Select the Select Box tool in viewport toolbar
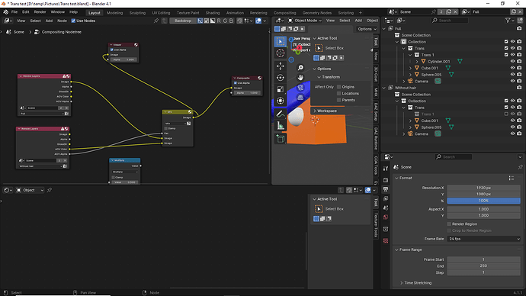Image resolution: width=526 pixels, height=296 pixels. tap(280, 42)
